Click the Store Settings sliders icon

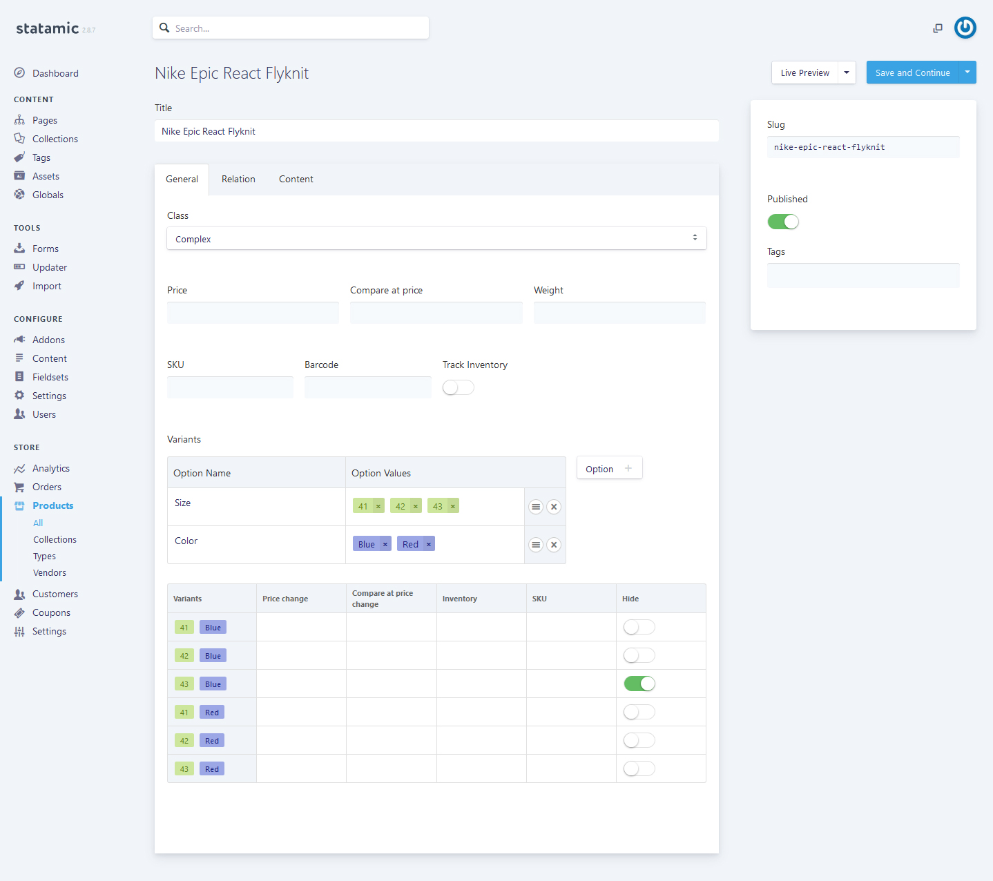(19, 631)
